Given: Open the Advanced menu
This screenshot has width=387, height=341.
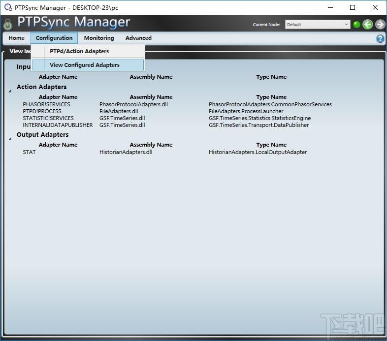Looking at the screenshot, I should [x=138, y=38].
